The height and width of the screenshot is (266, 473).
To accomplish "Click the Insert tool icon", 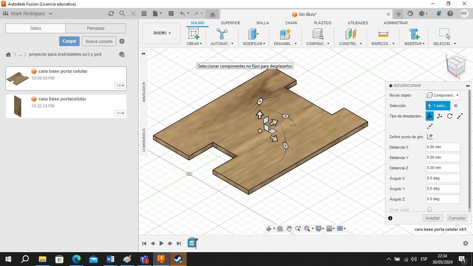I will tap(414, 34).
